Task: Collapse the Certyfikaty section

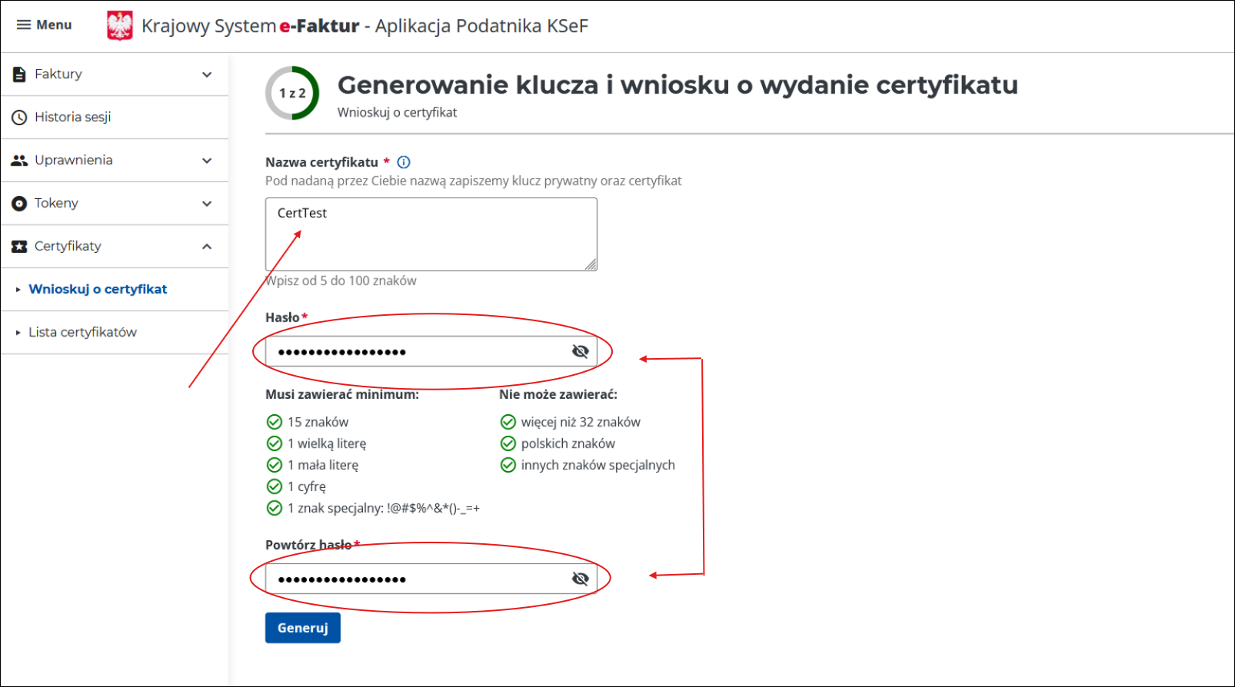Action: click(x=206, y=246)
